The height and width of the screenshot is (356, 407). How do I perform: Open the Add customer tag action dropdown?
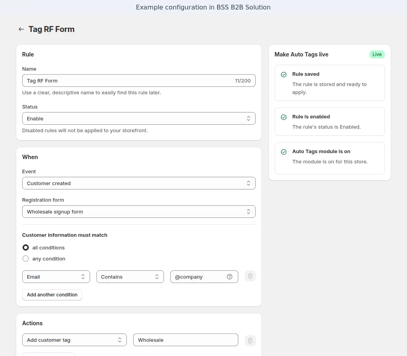[x=75, y=340]
